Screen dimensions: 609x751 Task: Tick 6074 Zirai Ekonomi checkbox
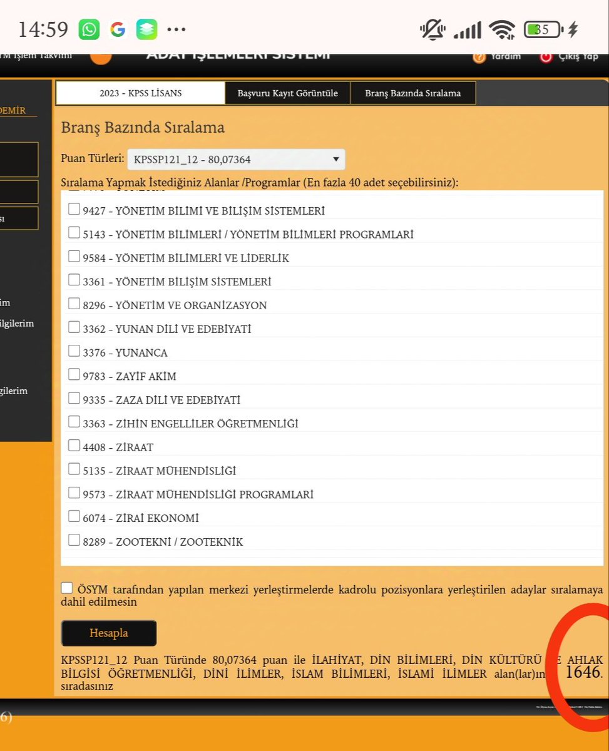click(74, 516)
